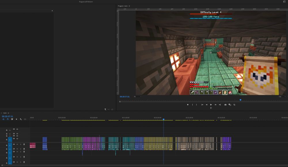This screenshot has width=288, height=167.
Task: Click the blue playhead in Program monitor scrubber
Action: pyautogui.click(x=240, y=100)
